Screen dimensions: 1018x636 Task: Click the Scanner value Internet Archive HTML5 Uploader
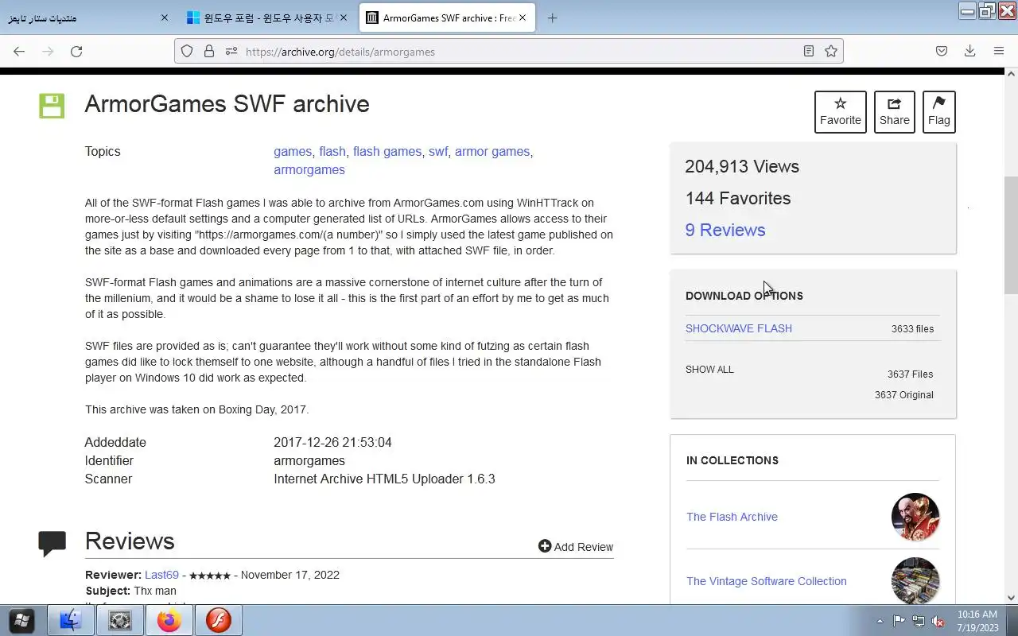click(384, 479)
